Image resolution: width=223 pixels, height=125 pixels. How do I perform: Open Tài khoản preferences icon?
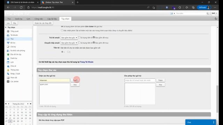[x=8, y=35]
